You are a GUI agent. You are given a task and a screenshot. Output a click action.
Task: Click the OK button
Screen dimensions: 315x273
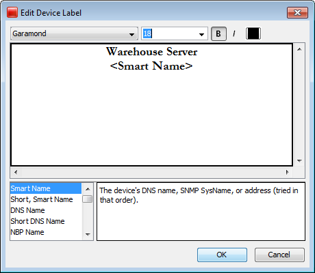pos(222,255)
